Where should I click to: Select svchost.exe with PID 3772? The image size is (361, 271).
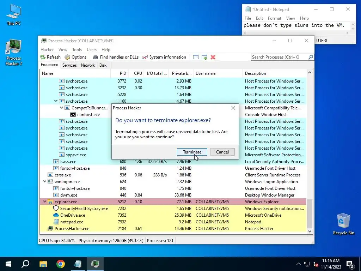173,81
